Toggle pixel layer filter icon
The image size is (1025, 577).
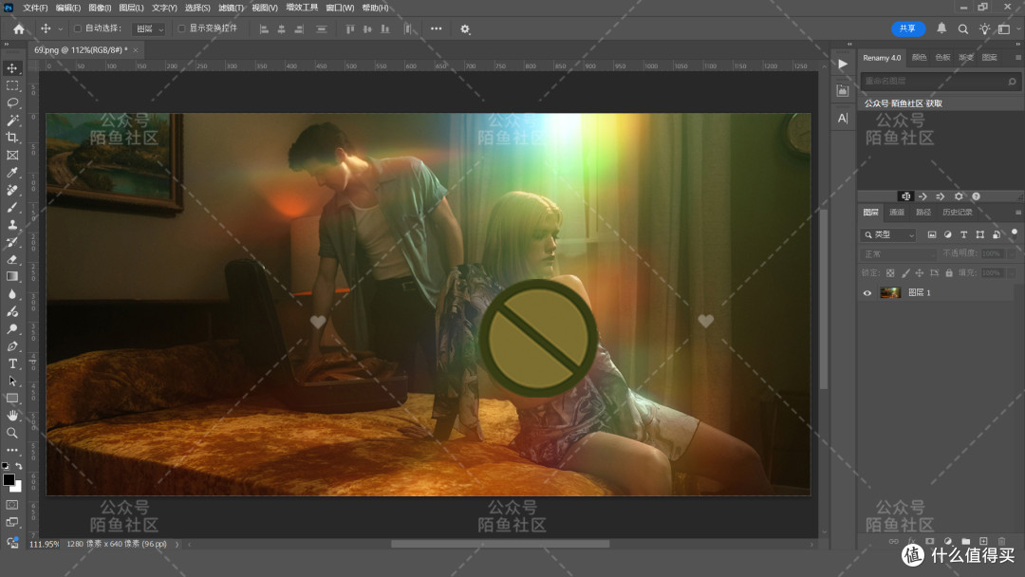[932, 234]
